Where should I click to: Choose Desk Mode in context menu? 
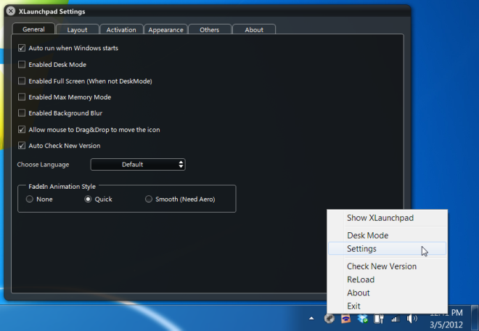click(x=387, y=235)
